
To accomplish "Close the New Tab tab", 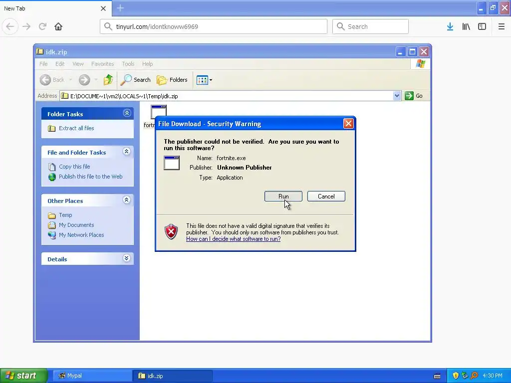I will [x=103, y=8].
